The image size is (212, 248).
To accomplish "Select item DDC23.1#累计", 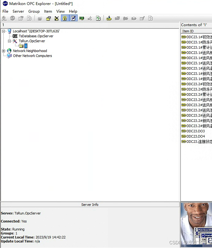I will 199,47.
